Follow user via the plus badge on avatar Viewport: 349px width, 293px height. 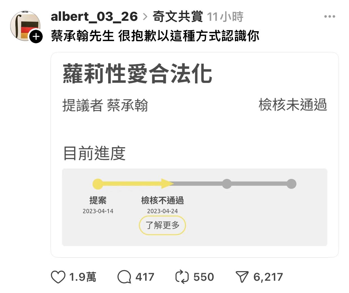point(36,37)
